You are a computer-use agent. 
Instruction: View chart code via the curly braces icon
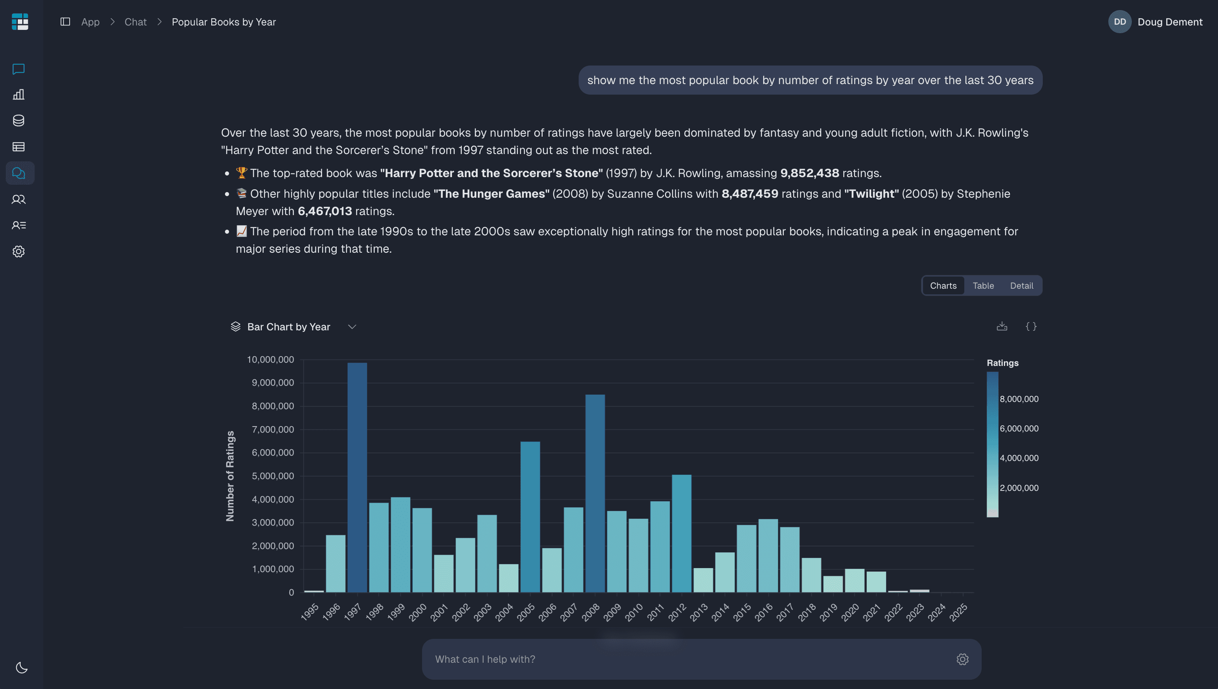tap(1031, 327)
